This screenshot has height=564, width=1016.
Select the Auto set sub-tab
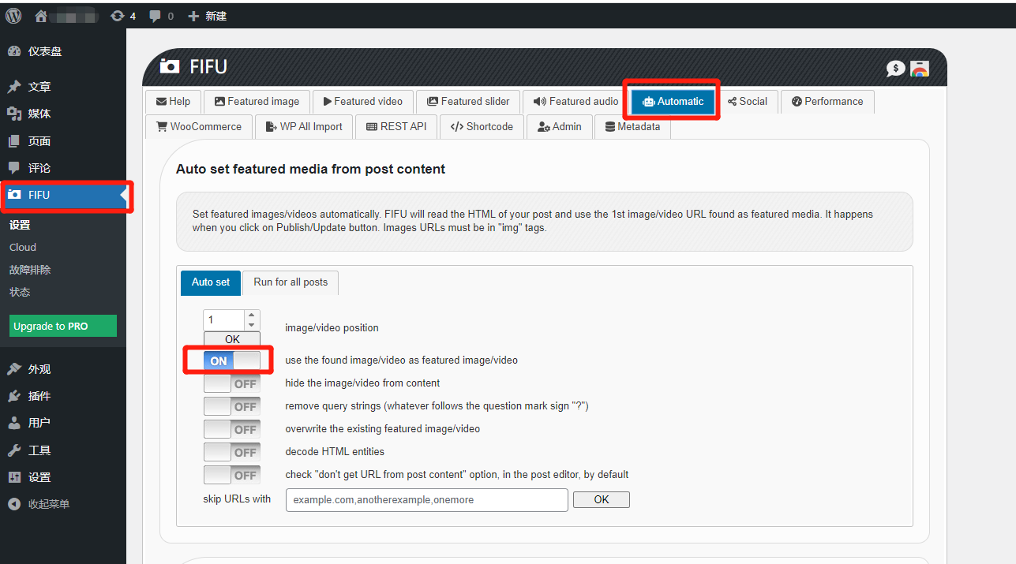[x=211, y=282]
